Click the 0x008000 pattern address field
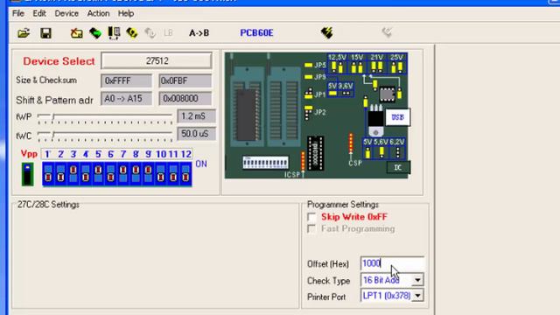 click(185, 98)
